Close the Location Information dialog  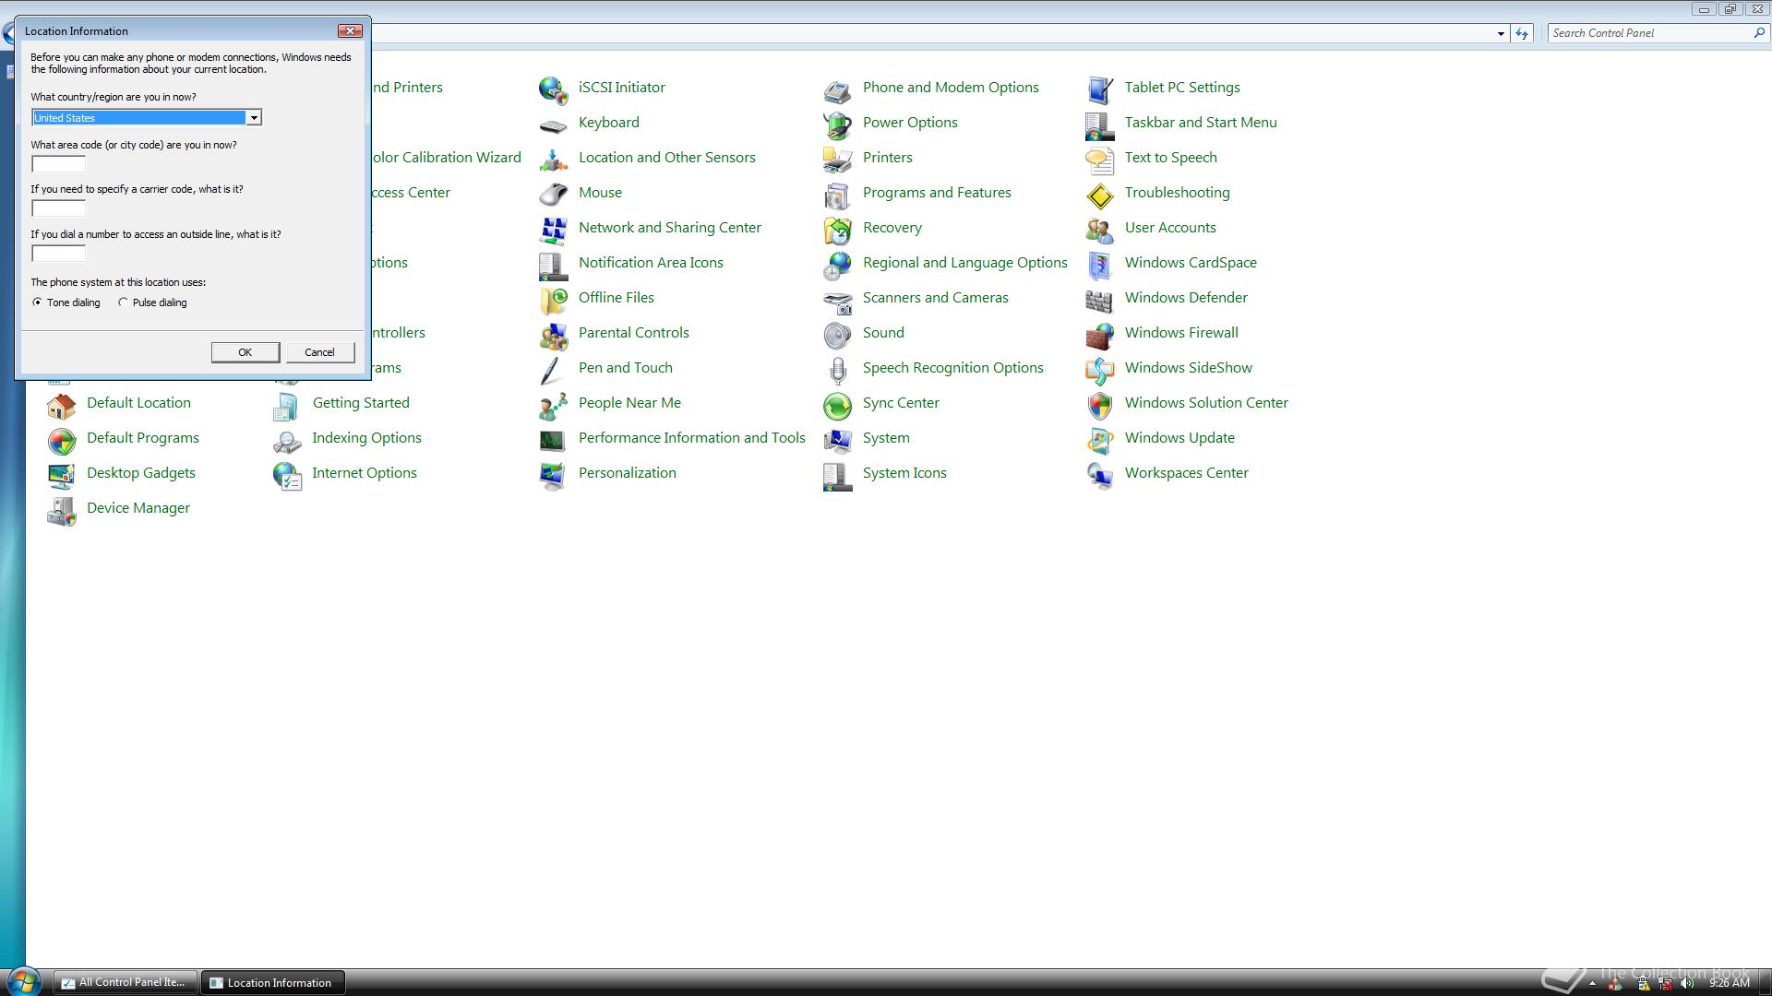(350, 30)
